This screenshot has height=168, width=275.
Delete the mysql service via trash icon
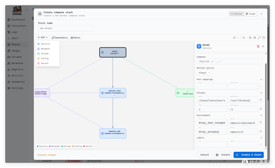[258, 46]
